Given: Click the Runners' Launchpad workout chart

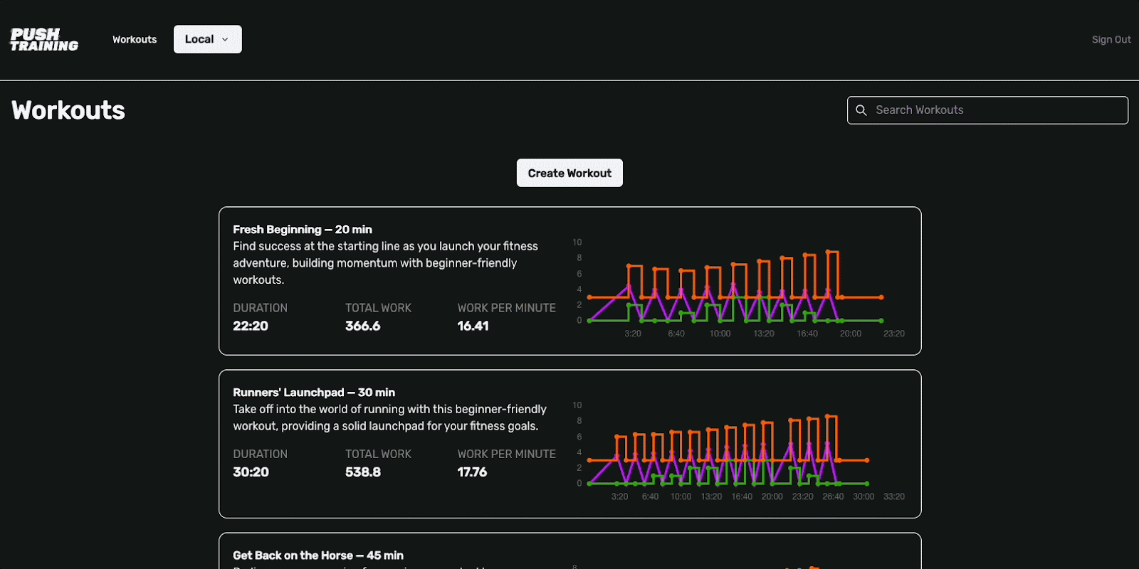Looking at the screenshot, I should [x=739, y=452].
